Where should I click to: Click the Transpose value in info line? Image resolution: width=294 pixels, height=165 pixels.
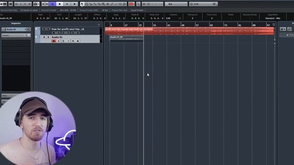click(192, 18)
